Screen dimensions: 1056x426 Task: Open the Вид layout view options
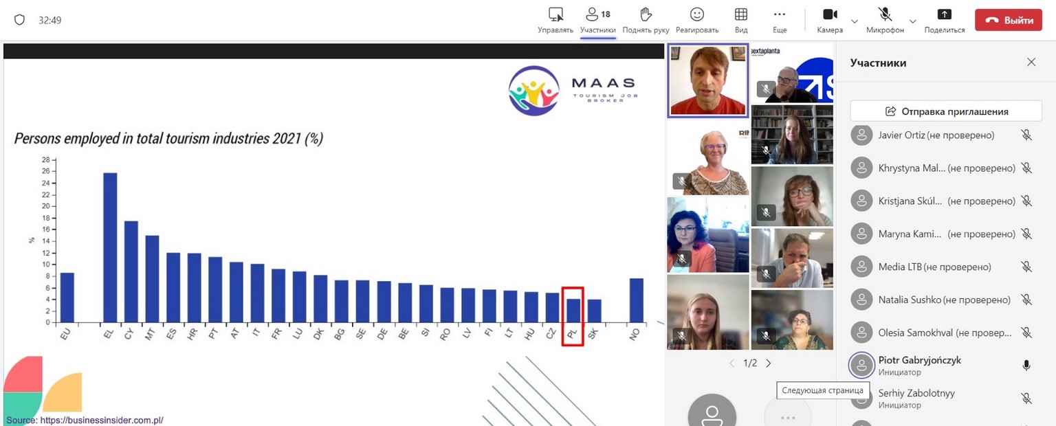point(741,20)
